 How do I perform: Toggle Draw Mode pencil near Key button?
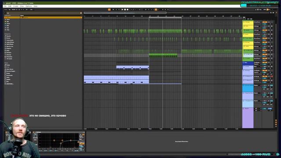[x=256, y=10]
